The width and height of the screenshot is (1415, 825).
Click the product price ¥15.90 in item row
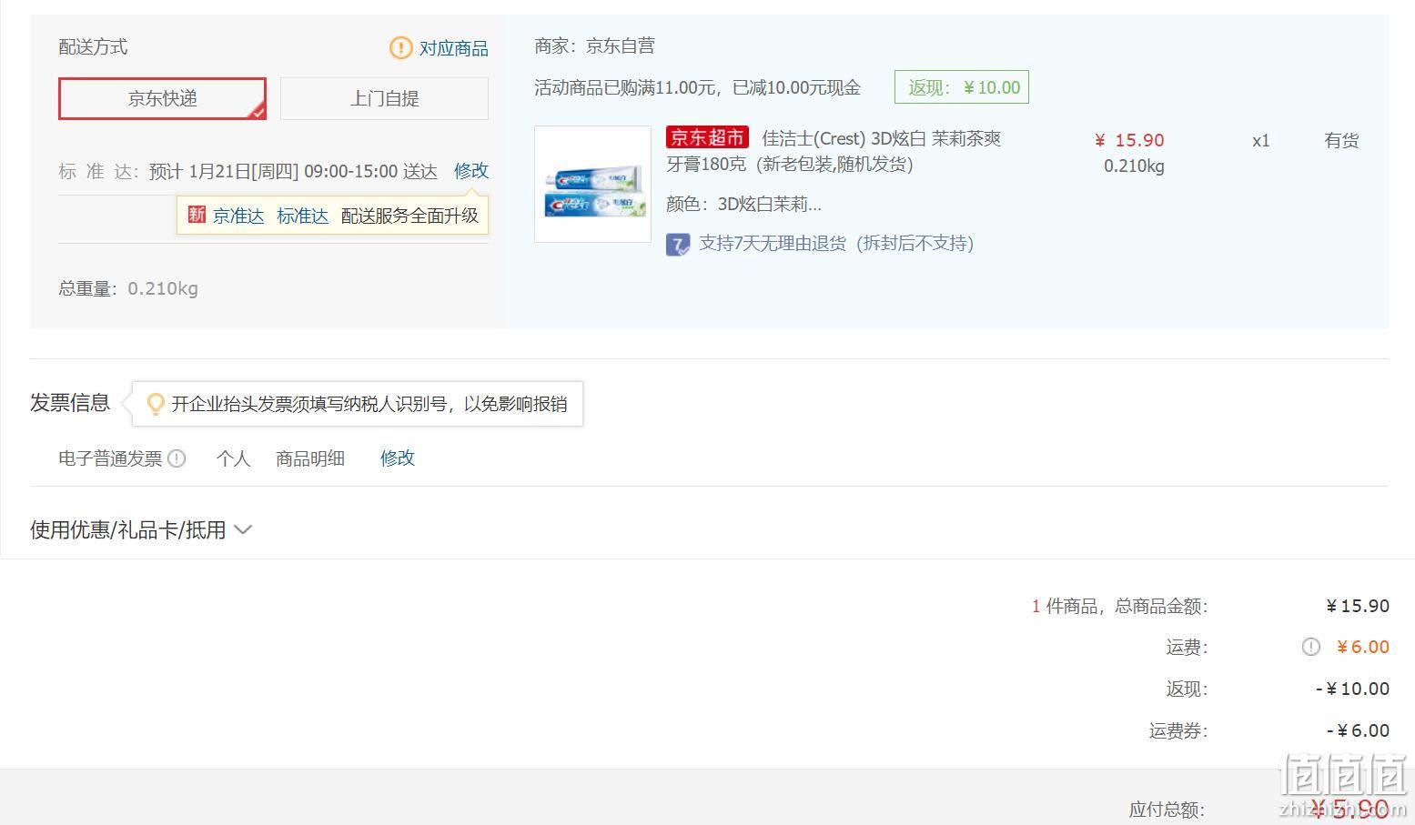pyautogui.click(x=1129, y=140)
